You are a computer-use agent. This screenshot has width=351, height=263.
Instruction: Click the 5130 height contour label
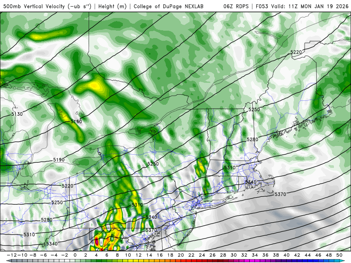[17, 114]
